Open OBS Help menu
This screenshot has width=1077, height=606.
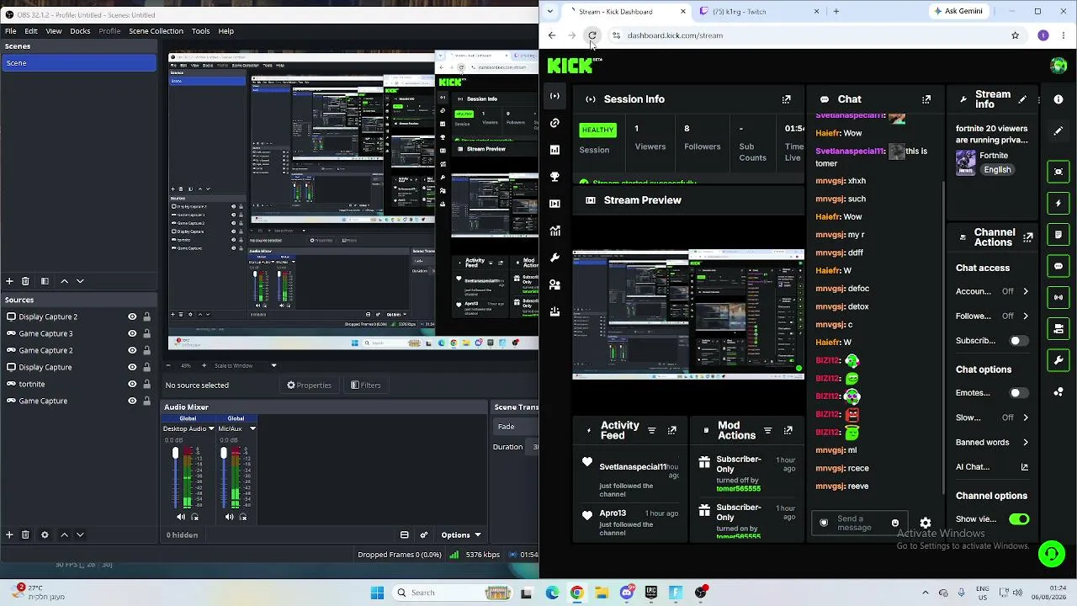(x=225, y=31)
